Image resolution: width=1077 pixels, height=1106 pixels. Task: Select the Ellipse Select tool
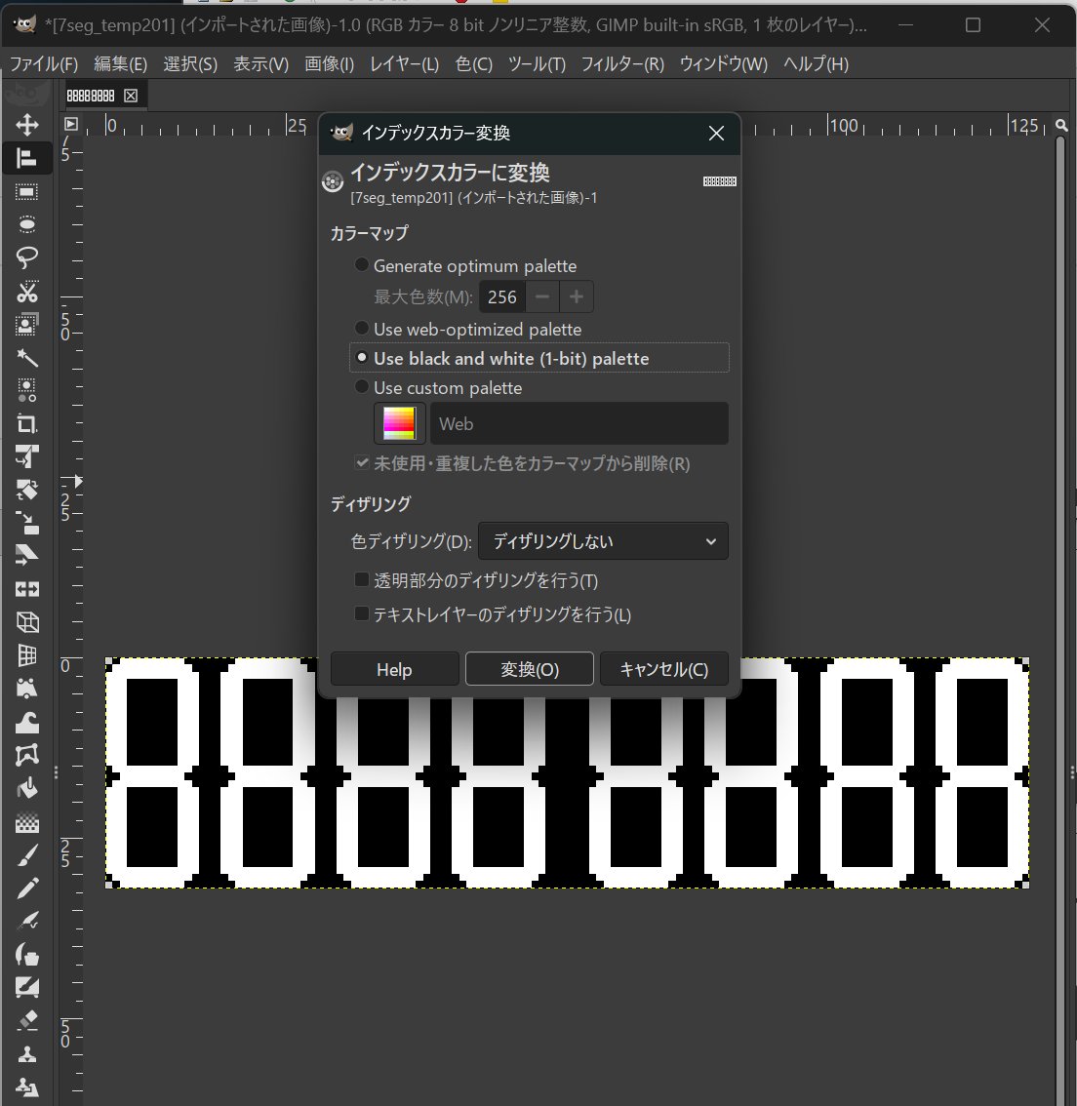click(x=27, y=223)
